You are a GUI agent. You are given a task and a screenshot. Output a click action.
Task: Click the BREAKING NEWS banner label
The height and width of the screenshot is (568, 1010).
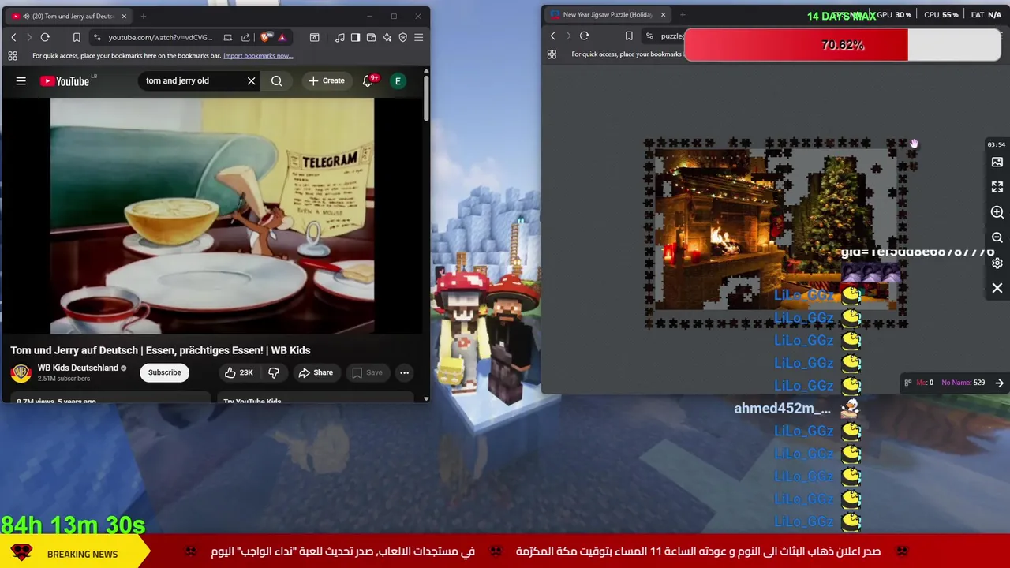(x=82, y=554)
